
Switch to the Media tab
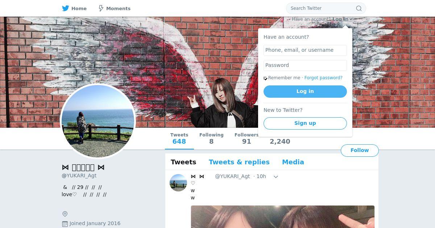tap(293, 162)
